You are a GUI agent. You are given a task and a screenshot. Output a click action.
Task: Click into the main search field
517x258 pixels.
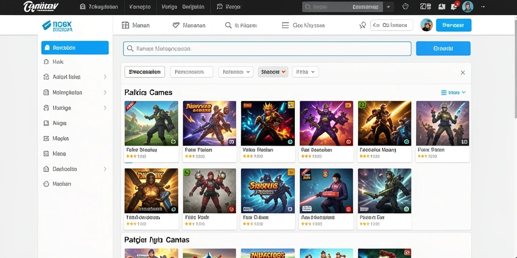(x=267, y=49)
